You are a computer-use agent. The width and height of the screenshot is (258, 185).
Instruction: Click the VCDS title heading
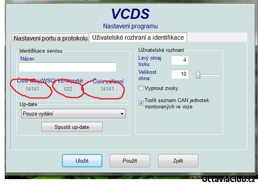[130, 14]
